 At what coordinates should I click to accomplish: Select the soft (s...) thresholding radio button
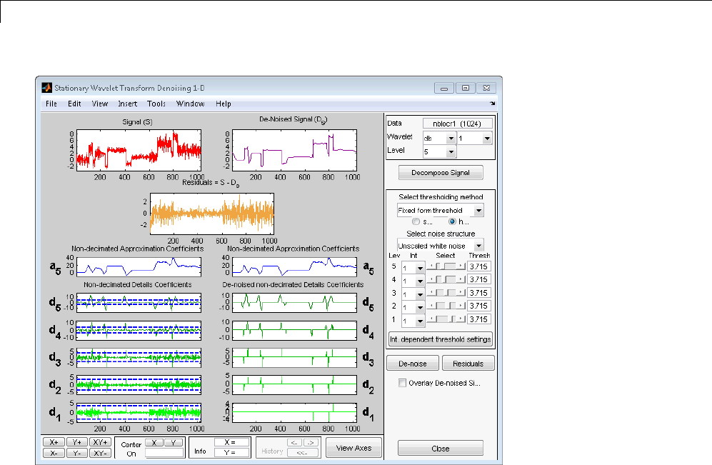click(x=415, y=222)
